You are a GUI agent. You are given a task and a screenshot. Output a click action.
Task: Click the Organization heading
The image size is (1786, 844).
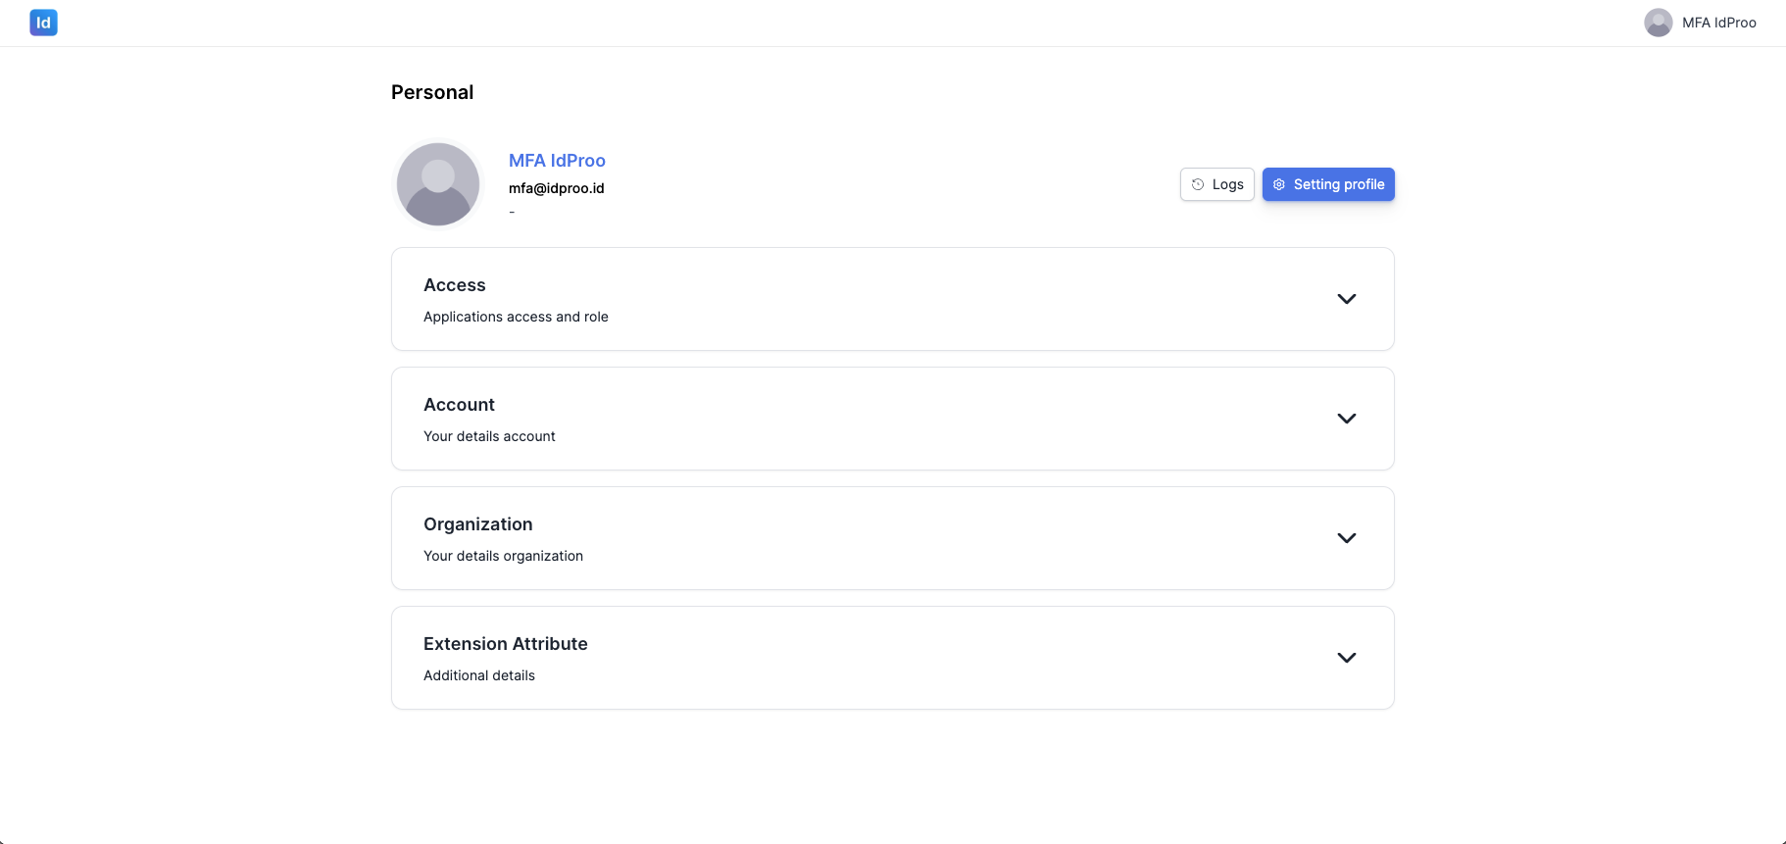(478, 524)
